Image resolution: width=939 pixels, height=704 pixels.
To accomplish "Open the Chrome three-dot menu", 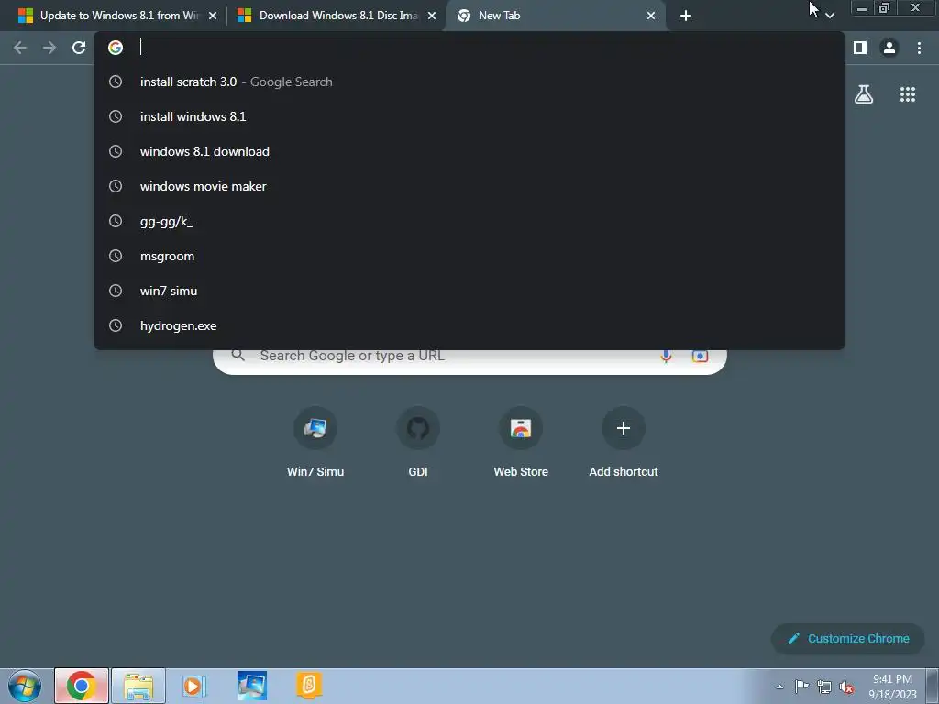I will (919, 48).
